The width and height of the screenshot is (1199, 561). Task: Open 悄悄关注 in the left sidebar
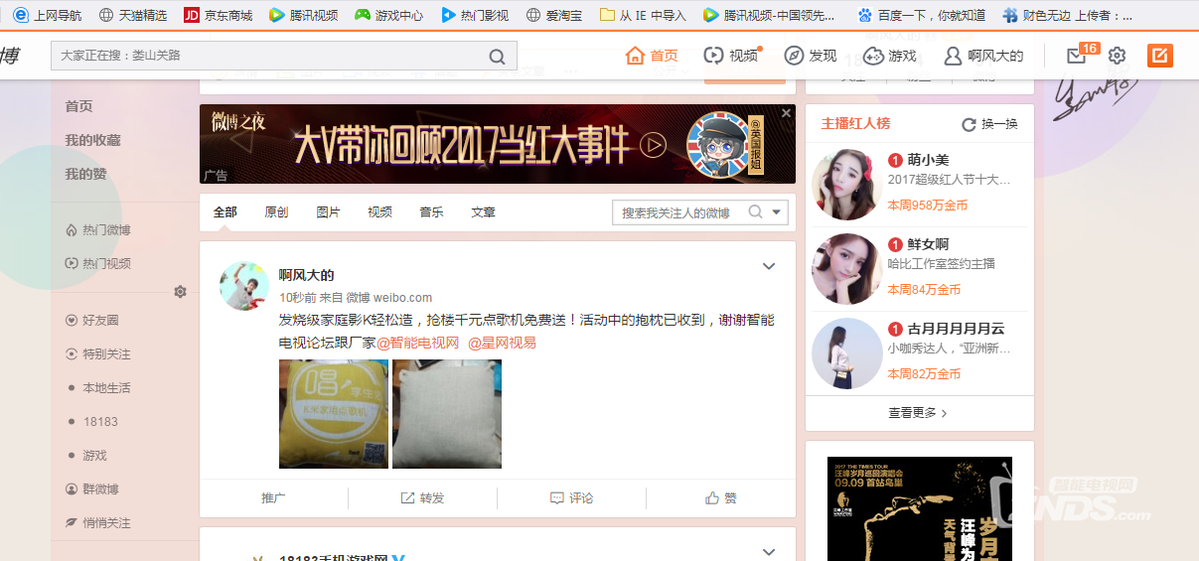click(97, 523)
